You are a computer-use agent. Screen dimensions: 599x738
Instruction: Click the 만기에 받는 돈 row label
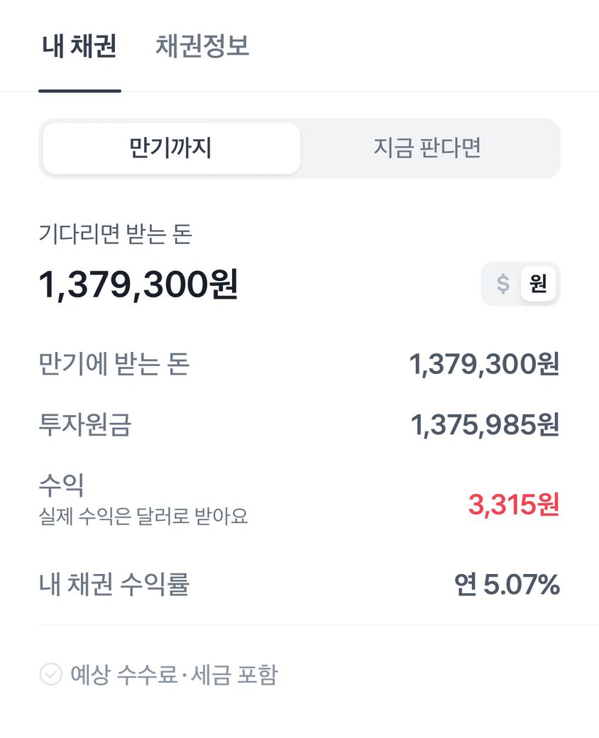[114, 364]
